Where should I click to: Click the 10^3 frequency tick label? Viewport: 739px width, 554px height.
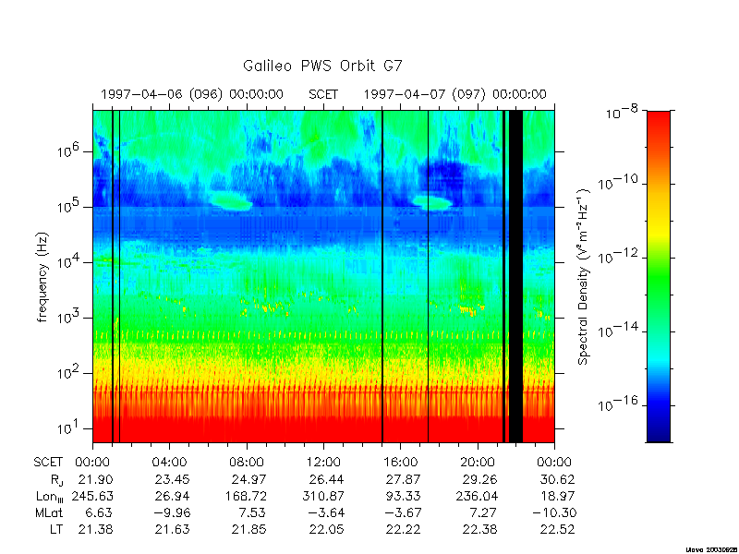coord(69,318)
